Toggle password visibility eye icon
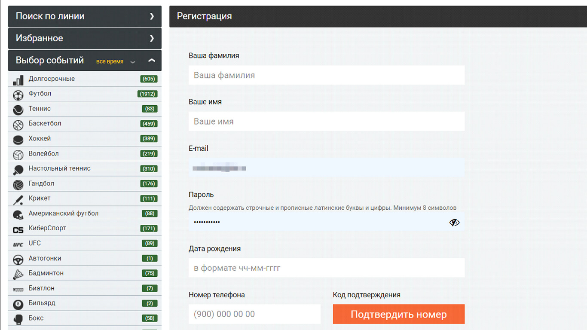 click(454, 222)
